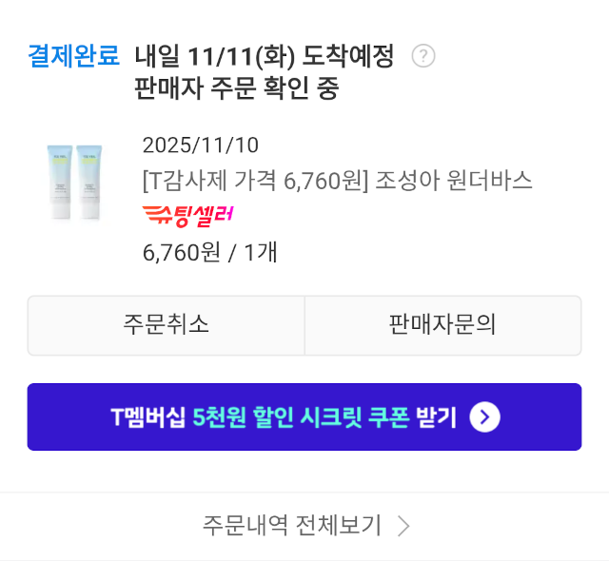Click chevron beside 주문내역 전체보기
The image size is (609, 561).
pos(403,526)
